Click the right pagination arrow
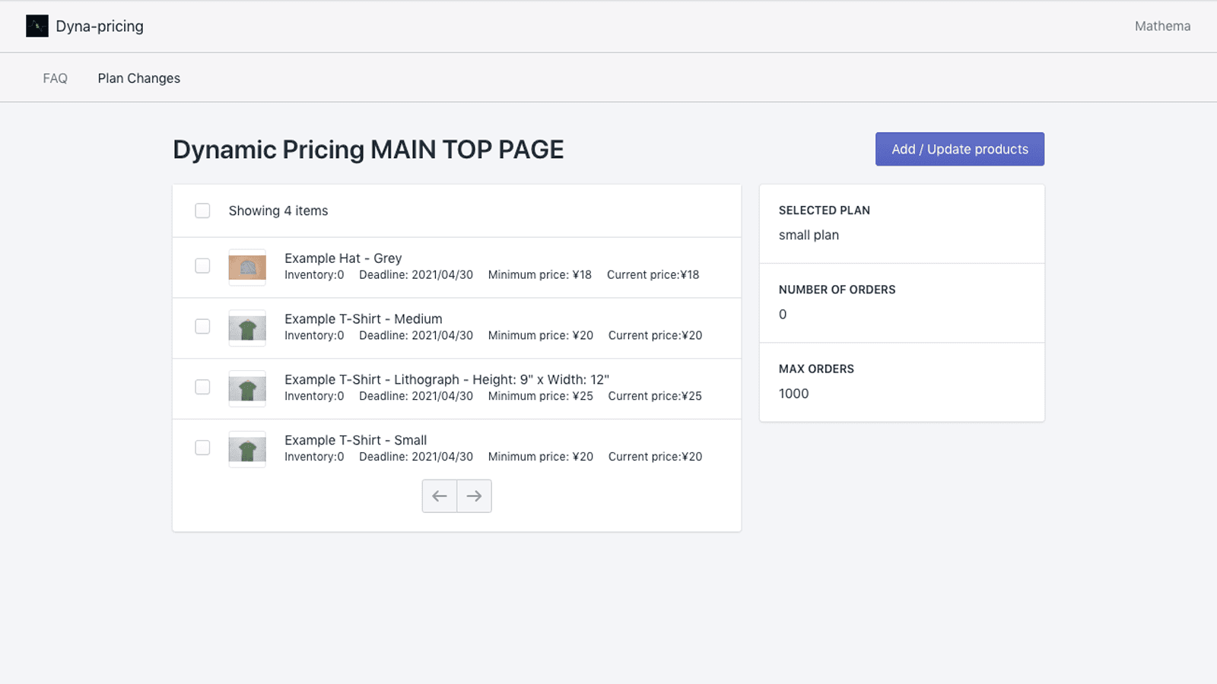This screenshot has height=684, width=1217. (x=474, y=496)
